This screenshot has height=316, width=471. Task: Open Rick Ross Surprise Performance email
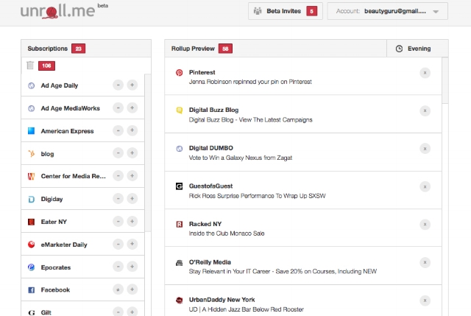coord(257,196)
